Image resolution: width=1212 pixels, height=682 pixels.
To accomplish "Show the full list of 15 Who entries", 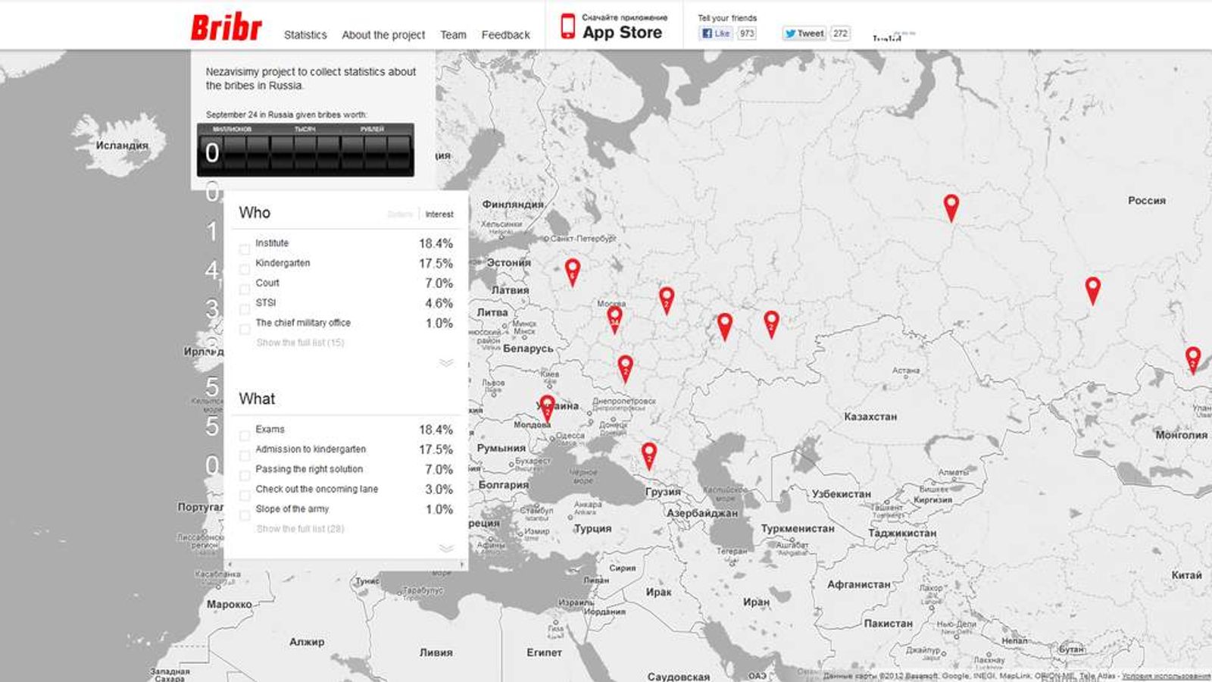I will click(300, 343).
